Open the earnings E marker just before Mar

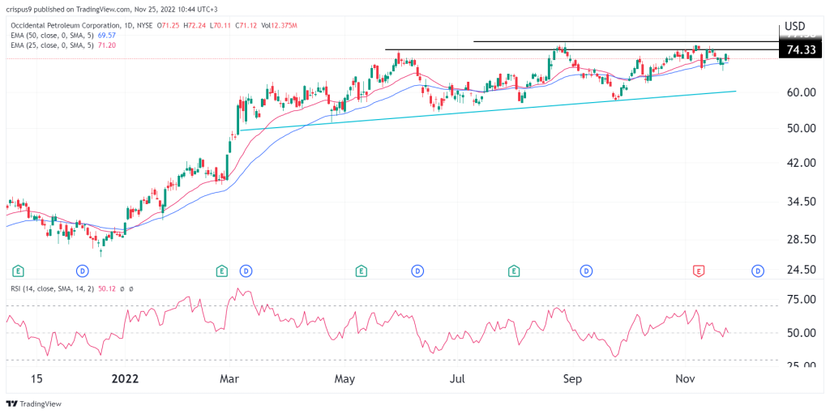221,271
